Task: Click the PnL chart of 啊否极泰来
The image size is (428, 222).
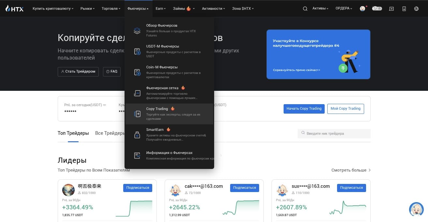Action: tap(134, 208)
